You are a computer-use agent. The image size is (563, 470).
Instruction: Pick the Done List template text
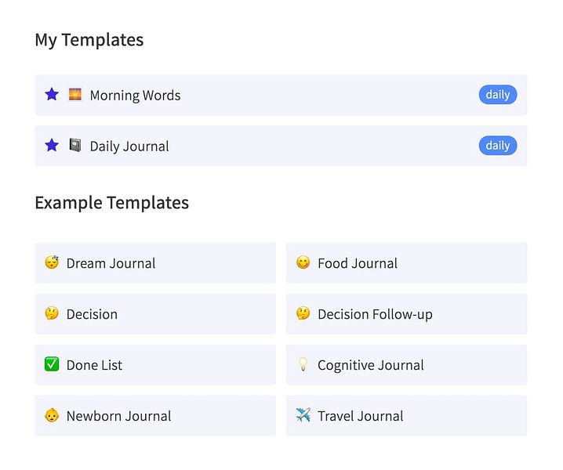click(x=94, y=366)
